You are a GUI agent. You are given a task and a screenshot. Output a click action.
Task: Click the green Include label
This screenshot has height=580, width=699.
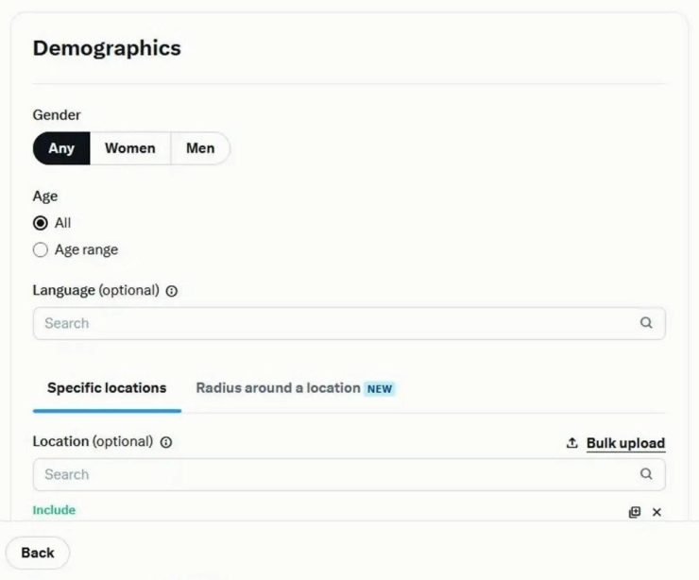click(54, 510)
